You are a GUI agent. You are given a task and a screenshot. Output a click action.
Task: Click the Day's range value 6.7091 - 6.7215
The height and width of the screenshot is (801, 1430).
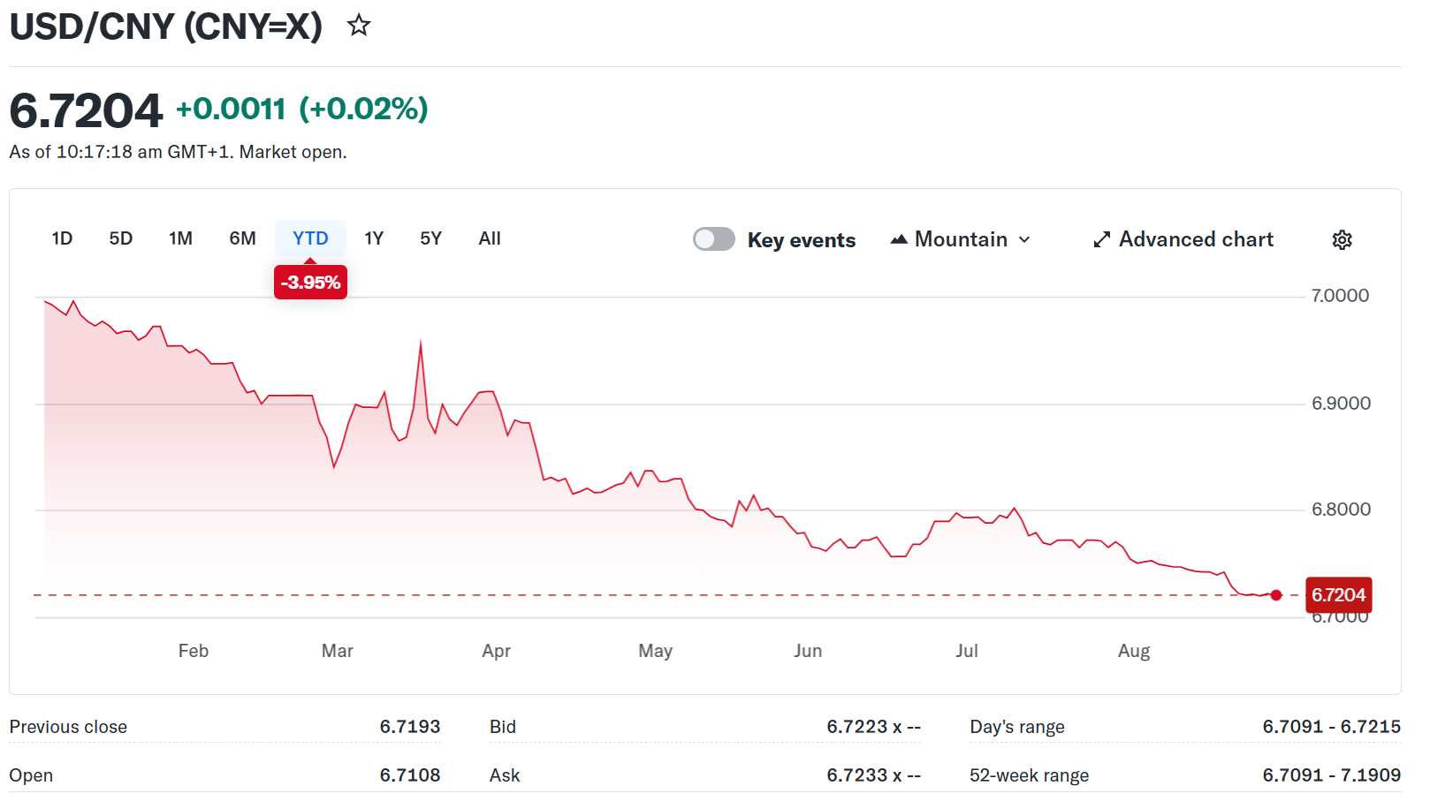pos(1332,727)
